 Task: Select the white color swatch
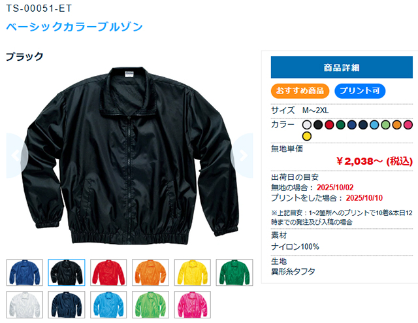(x=307, y=125)
